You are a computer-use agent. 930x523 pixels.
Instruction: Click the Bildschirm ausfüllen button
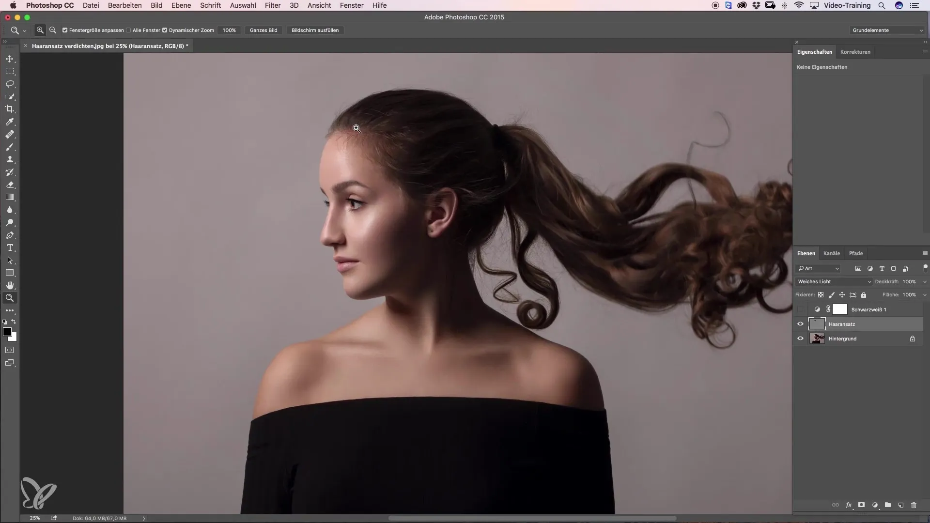(x=315, y=30)
